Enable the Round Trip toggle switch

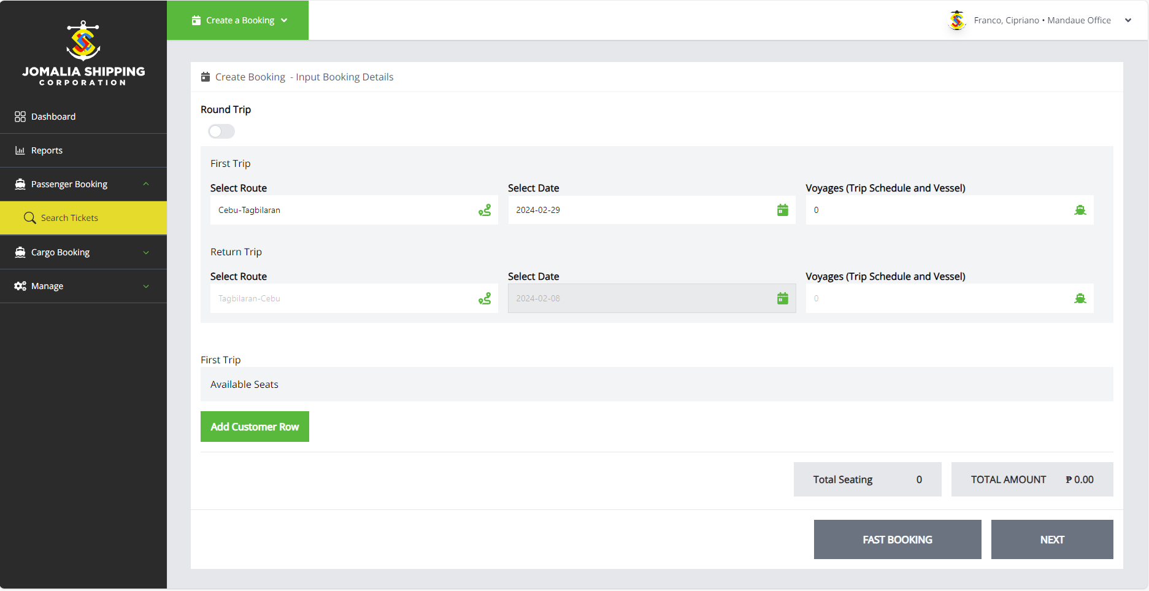point(221,131)
